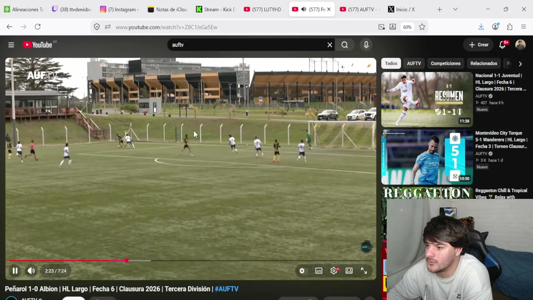This screenshot has height=300, width=533.
Task: Start voice search with the microphone
Action: (x=366, y=45)
